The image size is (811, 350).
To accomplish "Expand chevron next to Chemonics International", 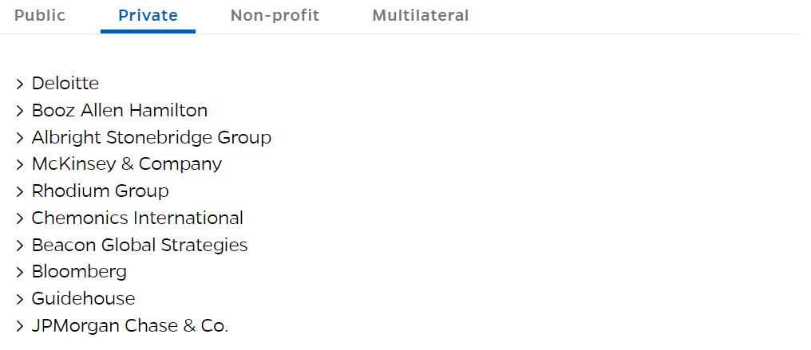I will pos(20,219).
